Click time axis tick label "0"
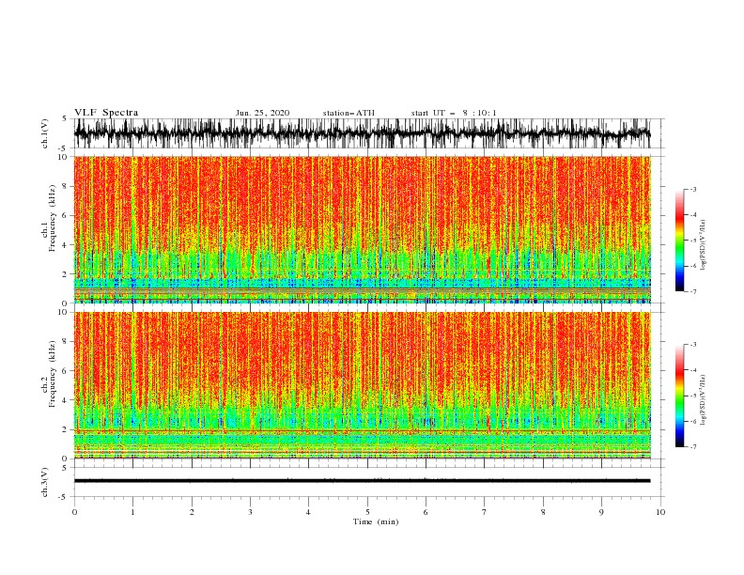Viewport: 744px width, 575px height. (74, 512)
